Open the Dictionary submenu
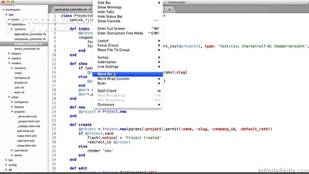Viewport: 309px width, 174px height. pos(128,105)
